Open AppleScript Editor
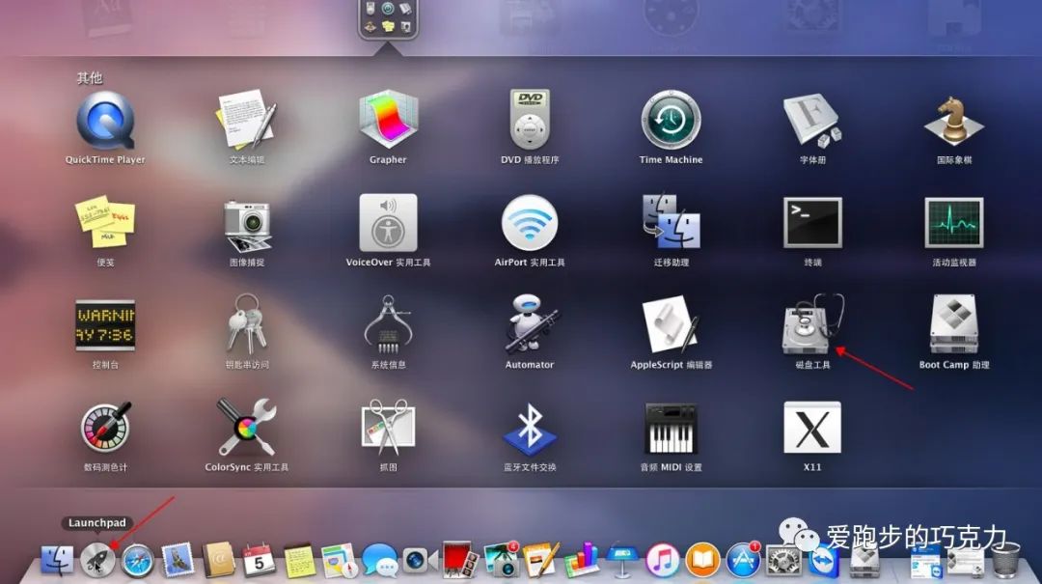This screenshot has height=584, width=1042. [671, 325]
